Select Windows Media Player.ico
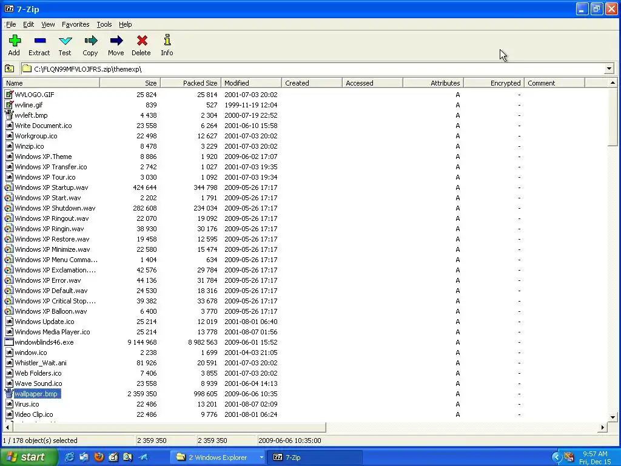Image resolution: width=621 pixels, height=466 pixels. (x=52, y=332)
